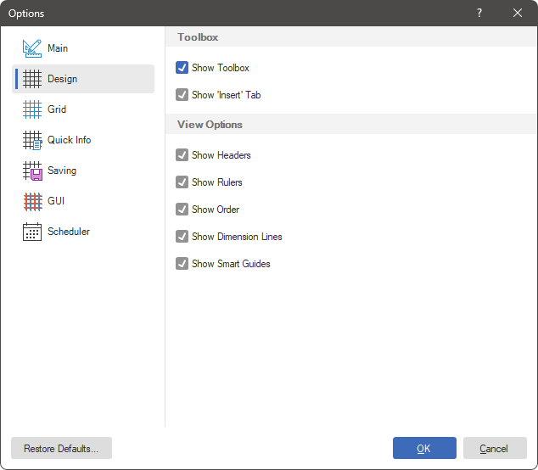This screenshot has width=538, height=470.
Task: Click the Cancel button
Action: click(494, 448)
